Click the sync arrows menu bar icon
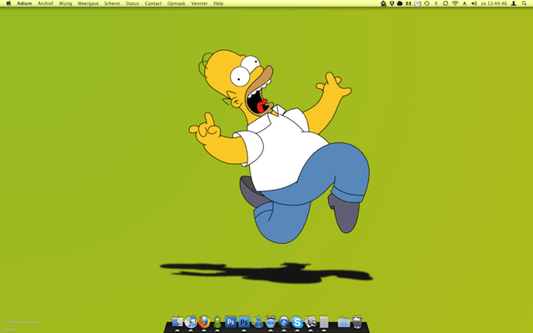The width and height of the screenshot is (533, 333). [446, 3]
